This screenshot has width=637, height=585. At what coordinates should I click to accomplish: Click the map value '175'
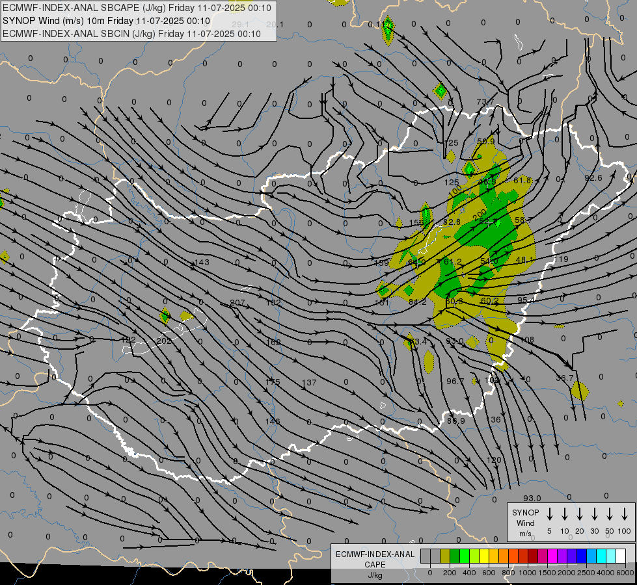coord(273,382)
